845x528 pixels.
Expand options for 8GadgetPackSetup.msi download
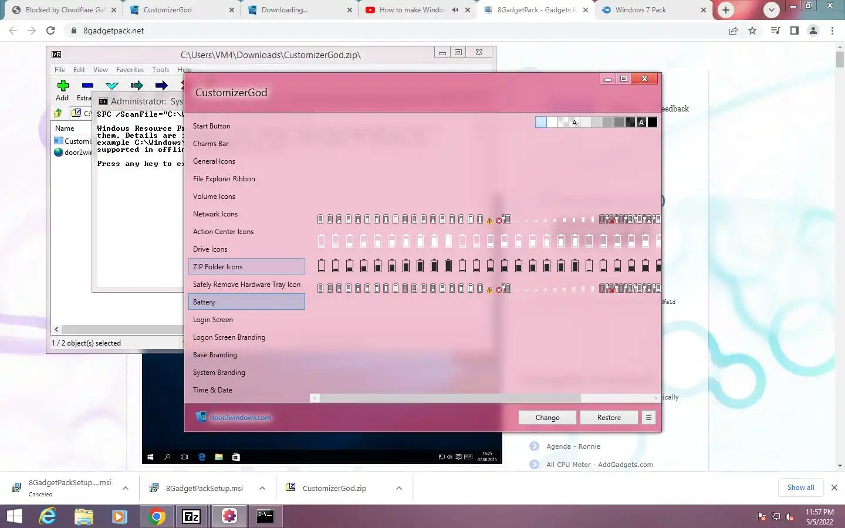[x=262, y=488]
